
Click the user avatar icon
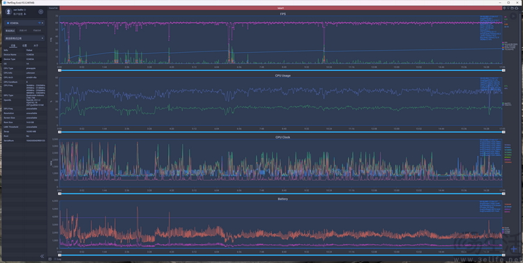coord(8,12)
